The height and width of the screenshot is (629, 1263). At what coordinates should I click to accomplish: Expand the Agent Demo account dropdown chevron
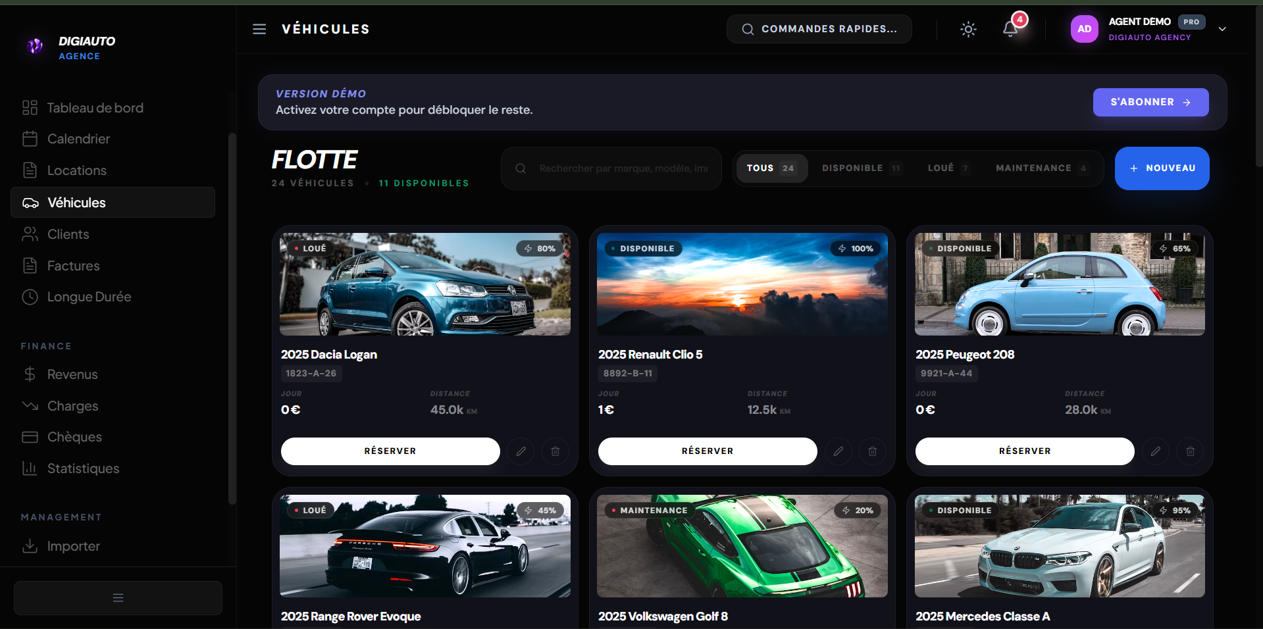(1222, 29)
